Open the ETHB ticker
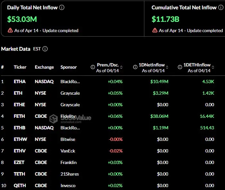This screenshot has height=190, width=225. [x=20, y=128]
